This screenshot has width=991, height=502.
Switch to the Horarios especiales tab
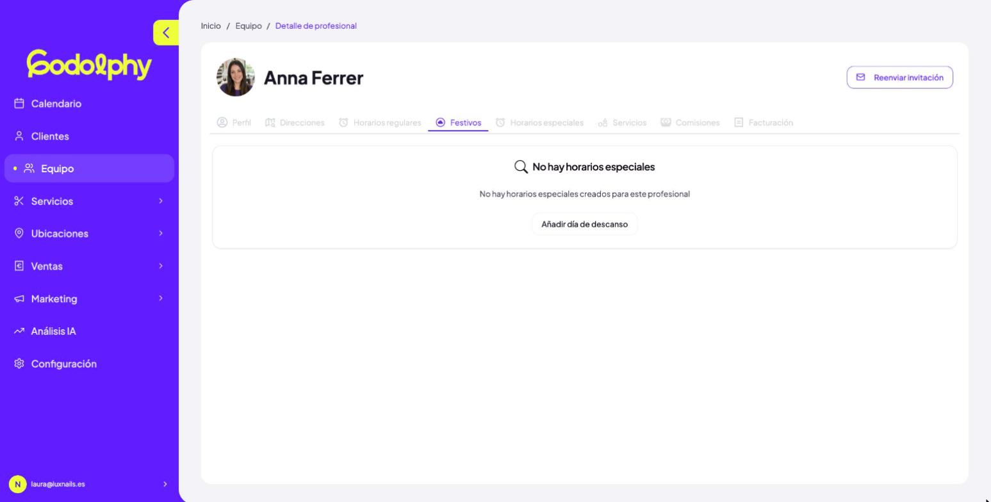point(540,122)
